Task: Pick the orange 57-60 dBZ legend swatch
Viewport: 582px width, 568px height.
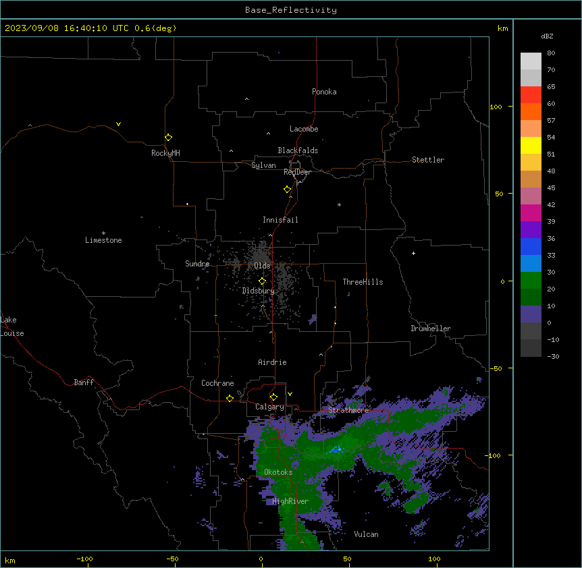Action: 531,111
